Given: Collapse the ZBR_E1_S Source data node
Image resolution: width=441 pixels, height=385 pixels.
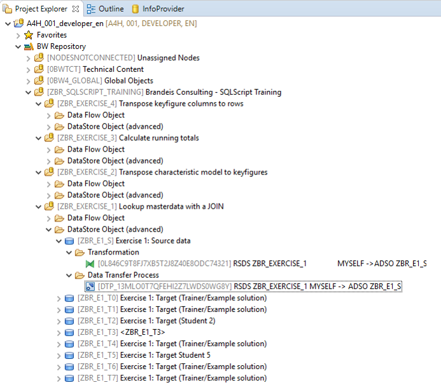Looking at the screenshot, I should pos(59,241).
